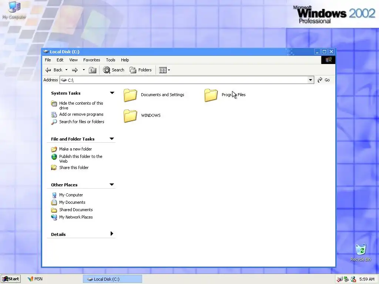Image resolution: width=379 pixels, height=284 pixels.
Task: Open the Back history dropdown arrow
Action: (67, 70)
